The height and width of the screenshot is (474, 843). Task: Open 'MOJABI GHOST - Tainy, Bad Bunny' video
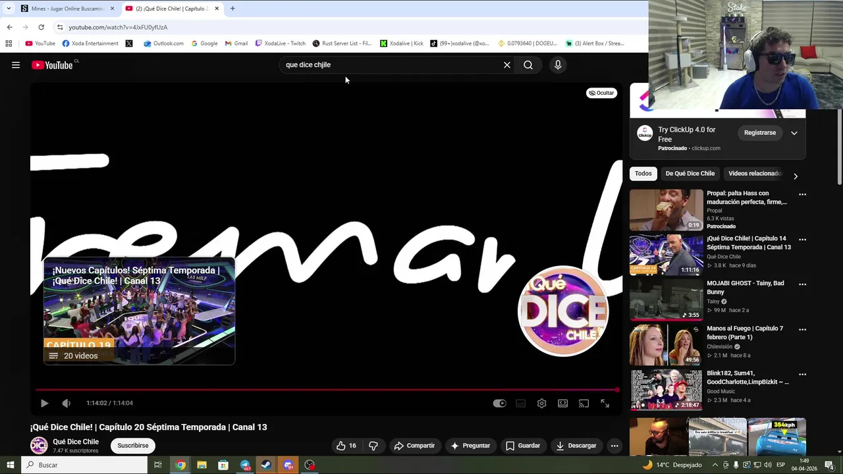pyautogui.click(x=746, y=288)
